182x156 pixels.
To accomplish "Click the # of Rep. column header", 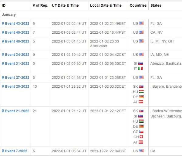I will 40,5.
